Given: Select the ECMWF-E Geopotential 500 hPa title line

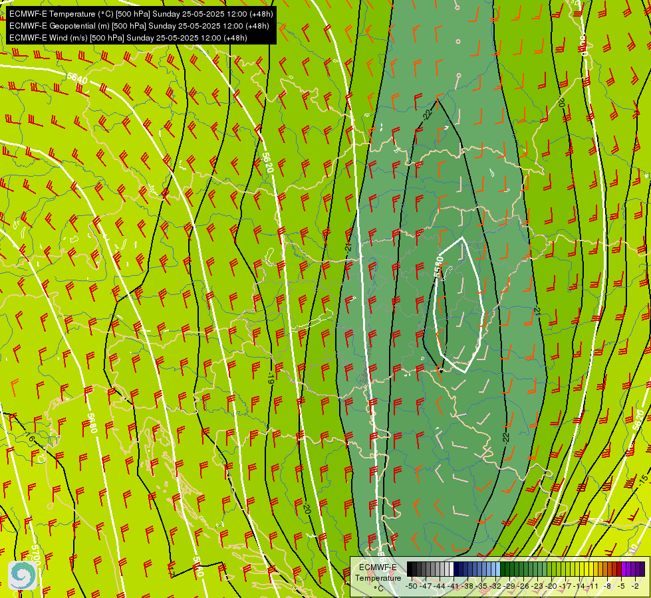Looking at the screenshot, I should coord(139,26).
